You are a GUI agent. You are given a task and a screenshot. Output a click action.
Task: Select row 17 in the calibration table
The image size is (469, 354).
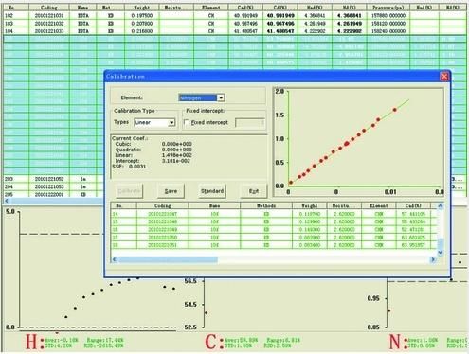click(274, 238)
